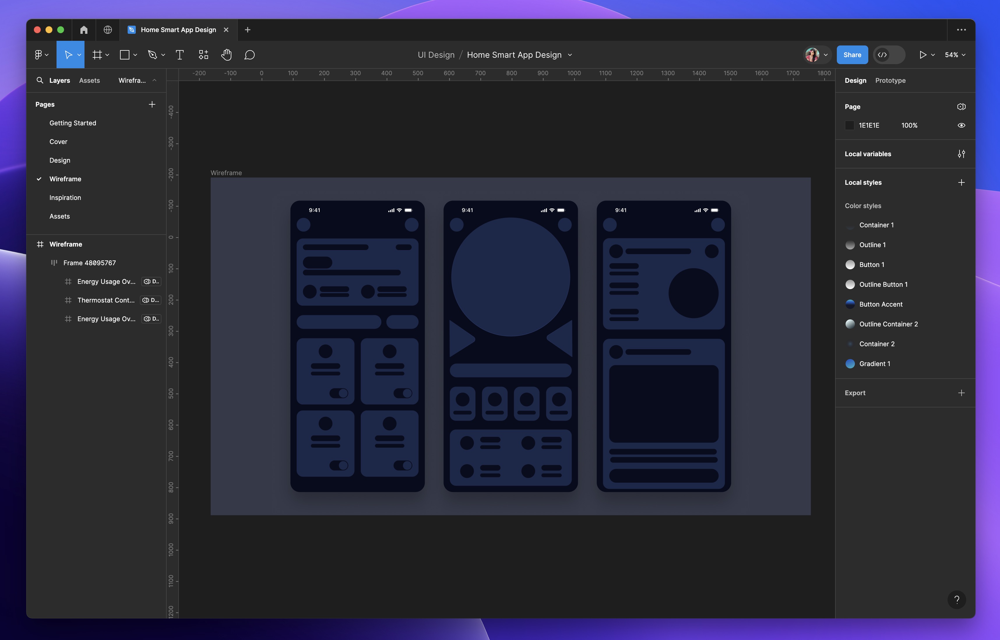Switch to the Assets tab

tap(89, 80)
